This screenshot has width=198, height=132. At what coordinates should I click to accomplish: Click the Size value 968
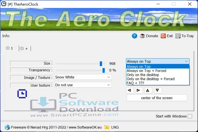pyautogui.click(x=112, y=64)
